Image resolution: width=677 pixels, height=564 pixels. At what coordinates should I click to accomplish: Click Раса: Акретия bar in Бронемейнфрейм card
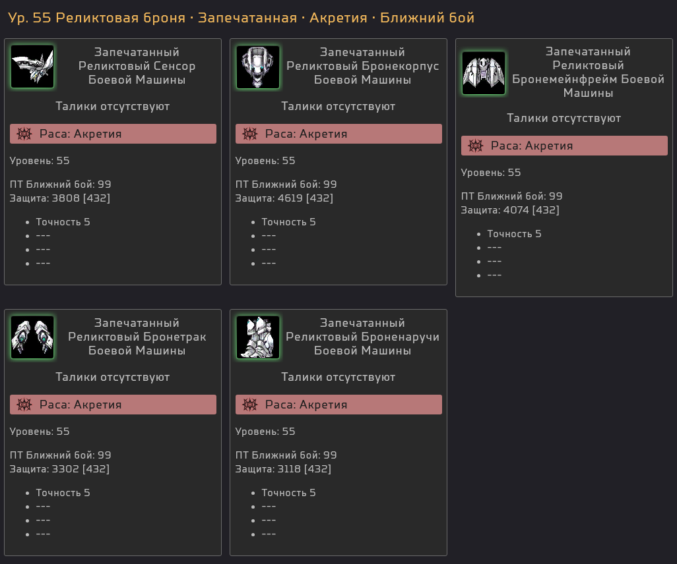tap(564, 146)
